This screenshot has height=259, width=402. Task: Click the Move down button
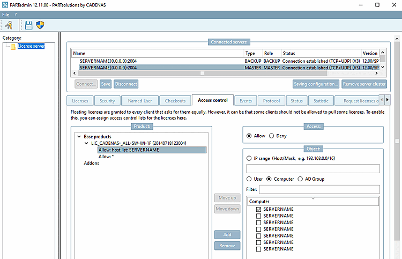point(227,209)
